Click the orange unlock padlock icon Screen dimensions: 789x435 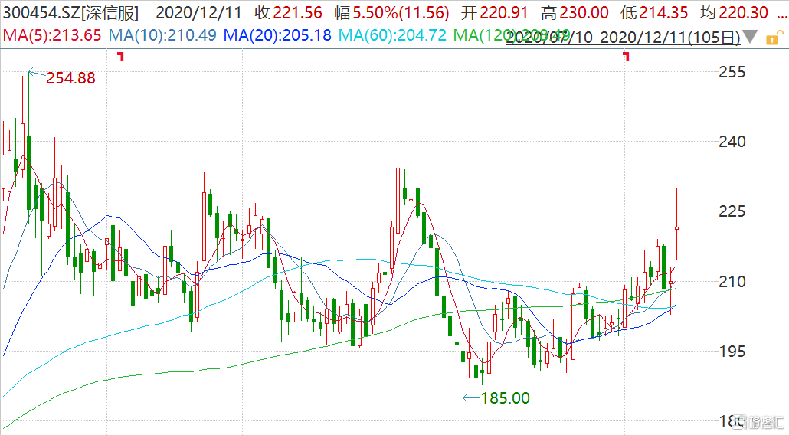[x=774, y=38]
